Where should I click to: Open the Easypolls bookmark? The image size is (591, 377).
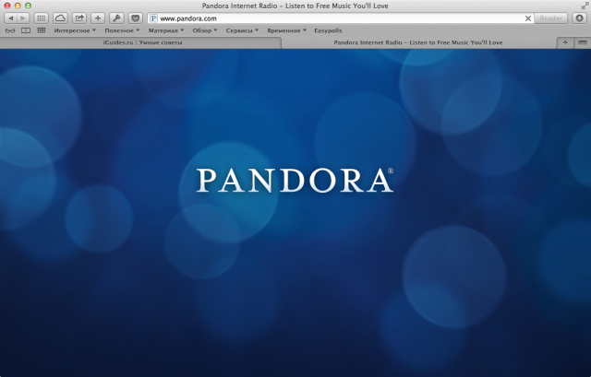(328, 30)
